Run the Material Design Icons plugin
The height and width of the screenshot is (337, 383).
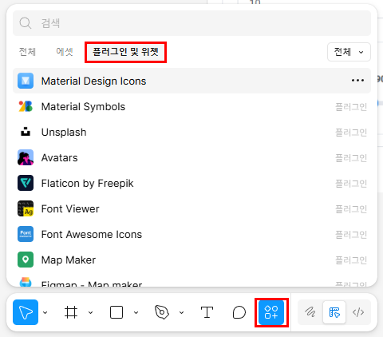coord(191,81)
